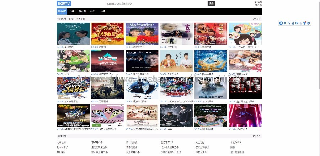Focus the video name search field
This screenshot has height=156, width=320.
point(157,4)
